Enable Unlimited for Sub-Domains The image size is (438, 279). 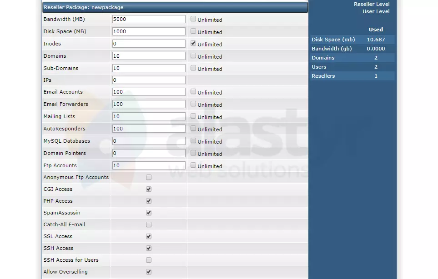(193, 68)
